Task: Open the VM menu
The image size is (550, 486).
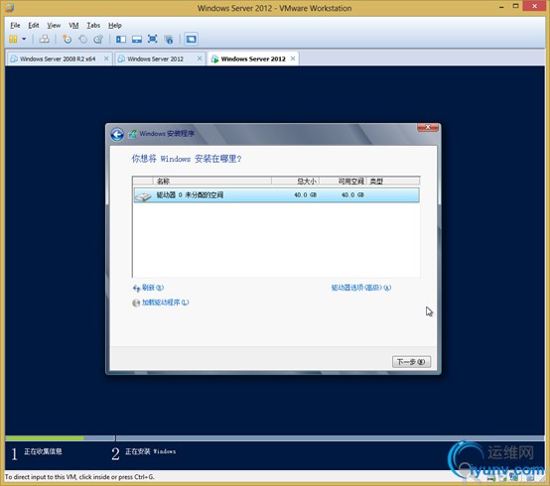Action: click(73, 25)
